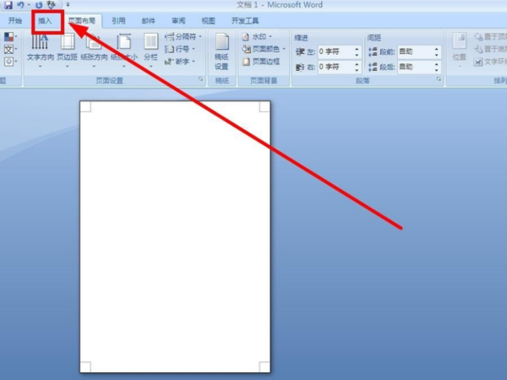
Task: Click the 纸张方向 orientation icon
Action: (x=94, y=41)
